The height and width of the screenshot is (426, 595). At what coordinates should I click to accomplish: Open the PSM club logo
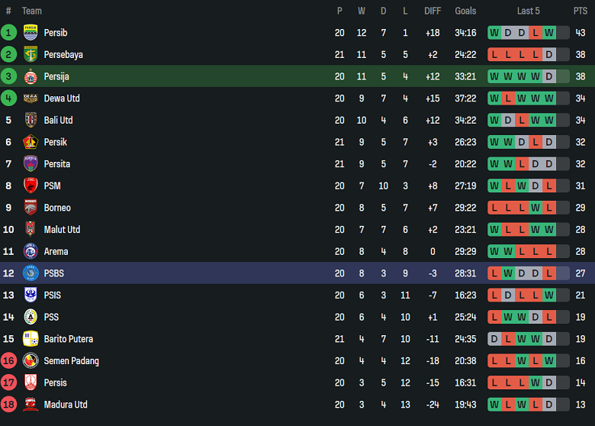[x=31, y=186]
